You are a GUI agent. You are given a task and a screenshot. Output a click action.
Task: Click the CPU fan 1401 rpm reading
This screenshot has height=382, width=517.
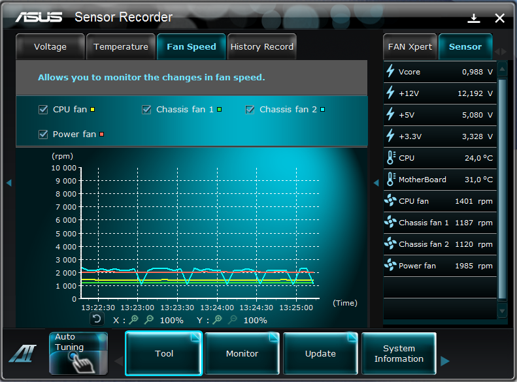pos(474,201)
